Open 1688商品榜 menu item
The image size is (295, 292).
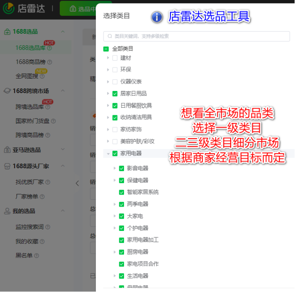[31, 62]
